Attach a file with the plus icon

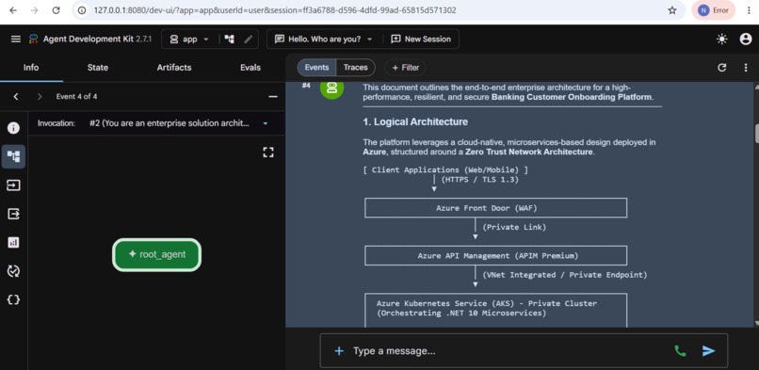click(x=339, y=351)
